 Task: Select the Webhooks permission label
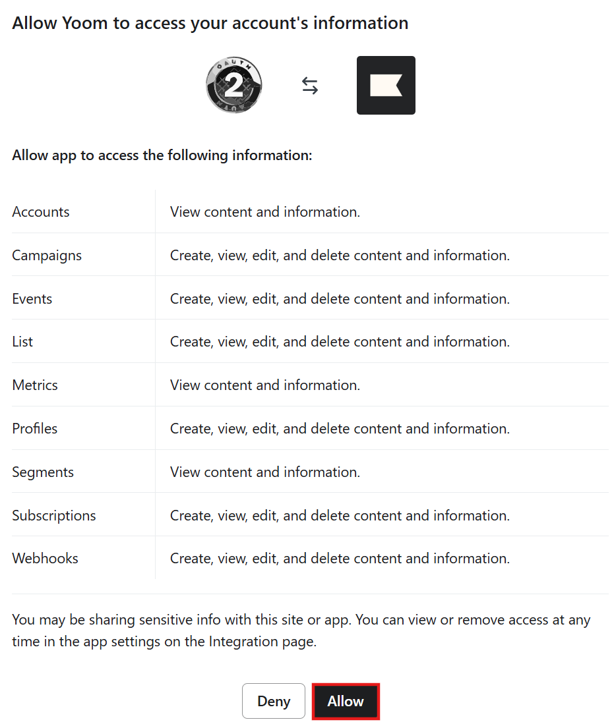[x=45, y=559]
